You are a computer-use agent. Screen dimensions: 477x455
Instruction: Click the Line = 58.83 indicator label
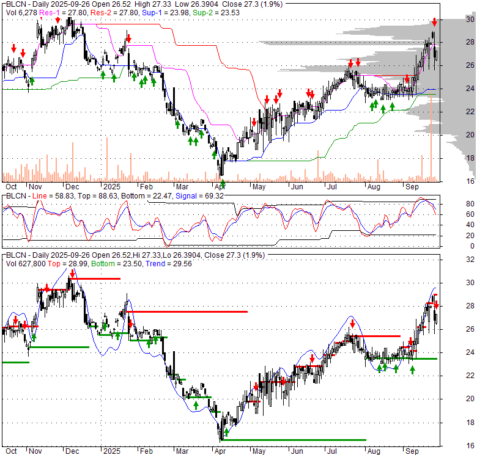coord(53,196)
